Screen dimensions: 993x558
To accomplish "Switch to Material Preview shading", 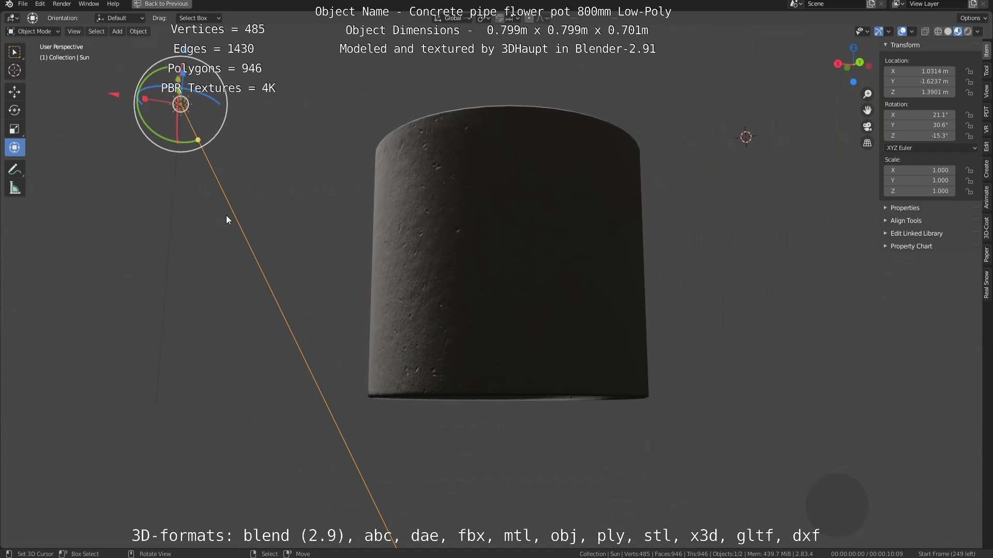I will coord(958,32).
